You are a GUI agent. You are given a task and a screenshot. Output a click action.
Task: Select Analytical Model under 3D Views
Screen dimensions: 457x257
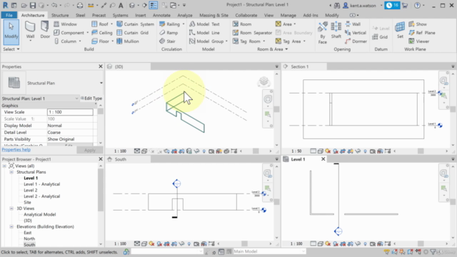(40, 214)
